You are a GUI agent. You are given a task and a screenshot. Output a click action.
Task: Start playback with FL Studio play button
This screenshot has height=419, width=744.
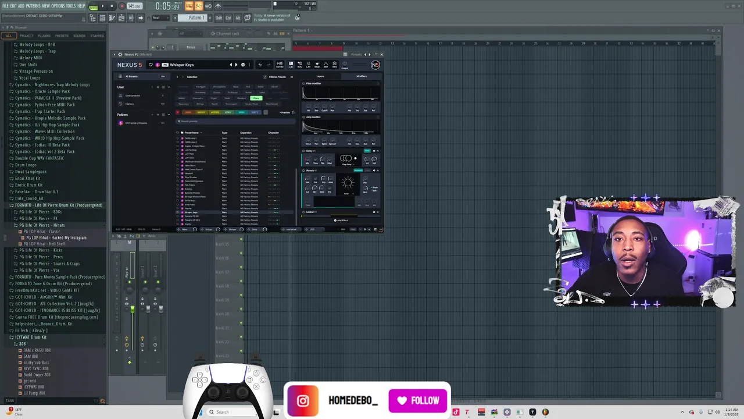pyautogui.click(x=103, y=6)
